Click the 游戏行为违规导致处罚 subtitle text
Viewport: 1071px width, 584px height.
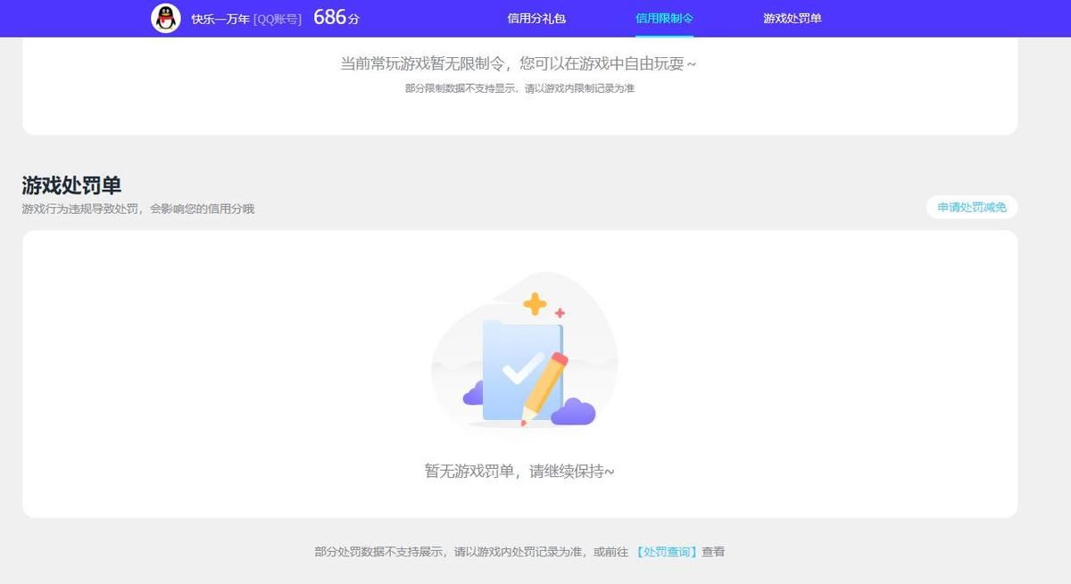pyautogui.click(x=137, y=209)
